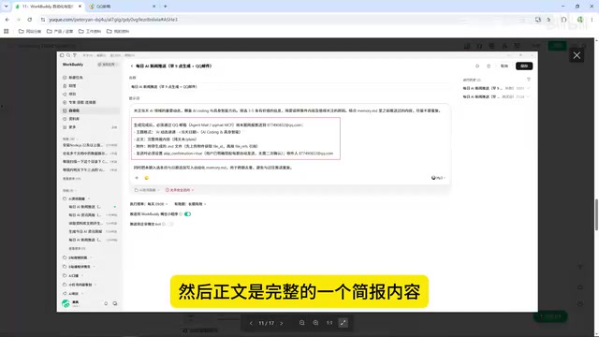The width and height of the screenshot is (599, 337).
Task: Open the 执行频率 每天 09:00 dropdown
Action: pos(149,204)
